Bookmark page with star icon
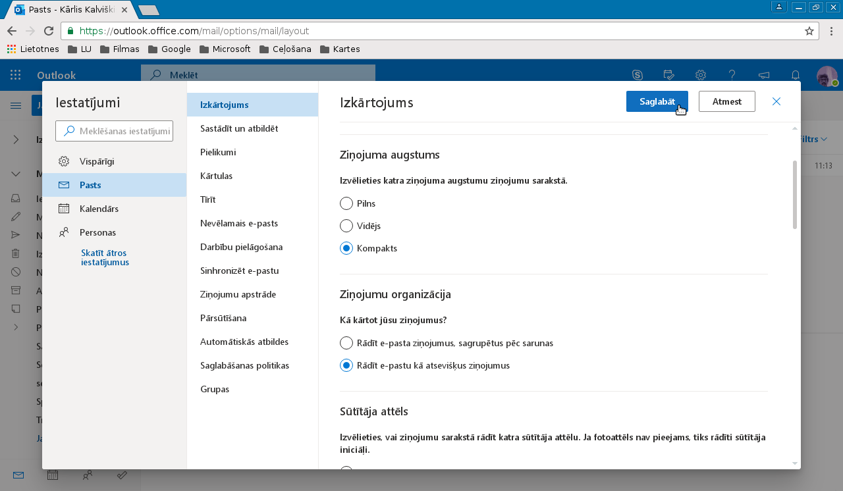The height and width of the screenshot is (491, 843). [809, 31]
